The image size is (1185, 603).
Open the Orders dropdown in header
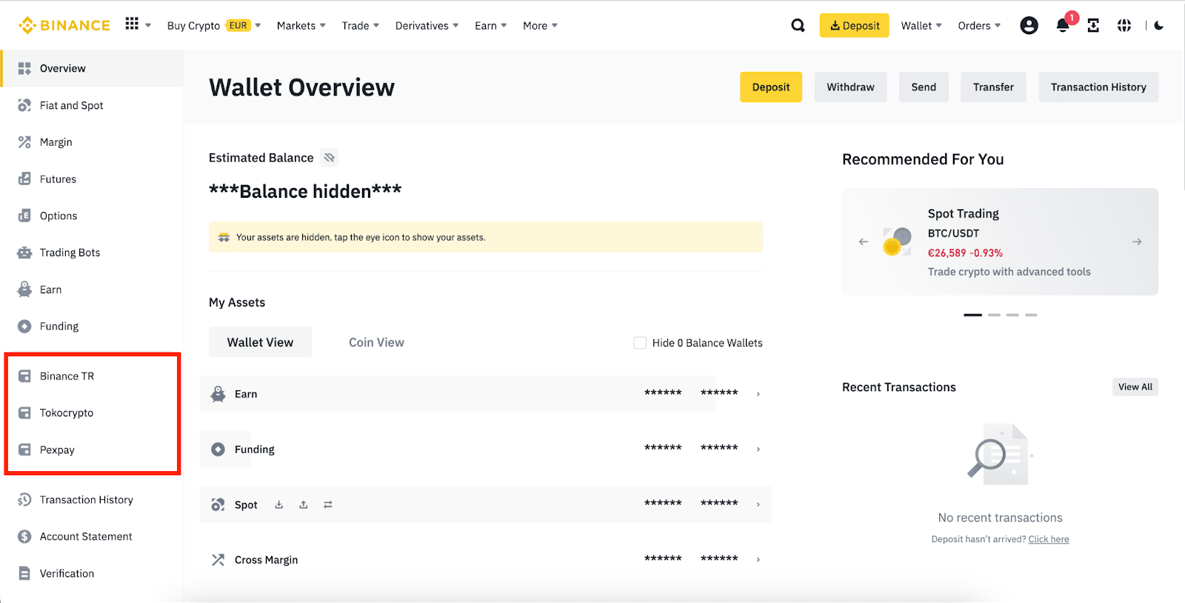979,26
